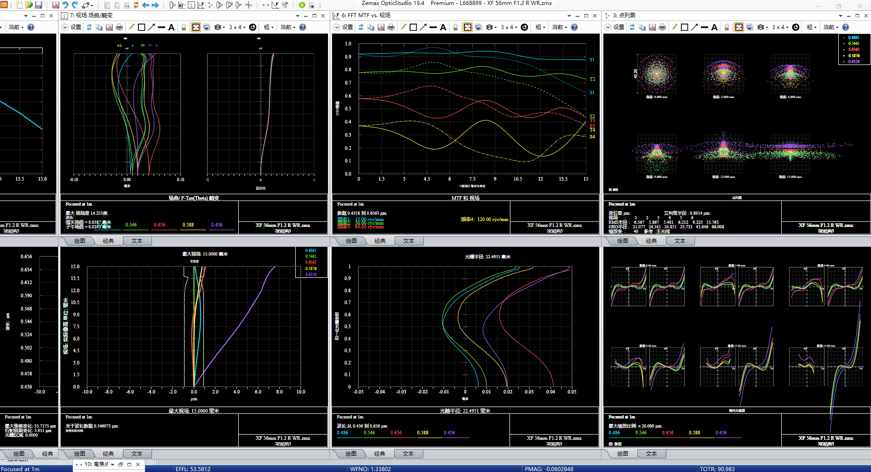Image resolution: width=871 pixels, height=472 pixels.
Task: Open the 当前 dropdown in spot diagram window
Action: point(830,27)
